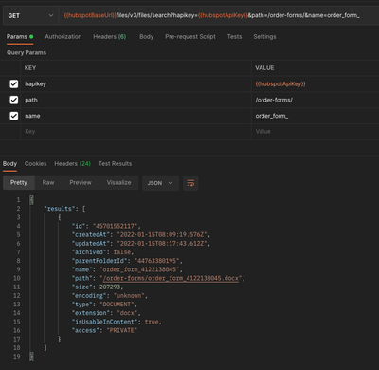The width and height of the screenshot is (379, 370).
Task: Switch to the Params tab
Action: 20,37
